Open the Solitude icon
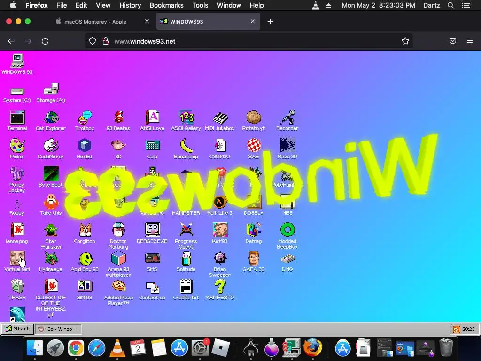Image resolution: width=481 pixels, height=361 pixels. click(x=186, y=261)
